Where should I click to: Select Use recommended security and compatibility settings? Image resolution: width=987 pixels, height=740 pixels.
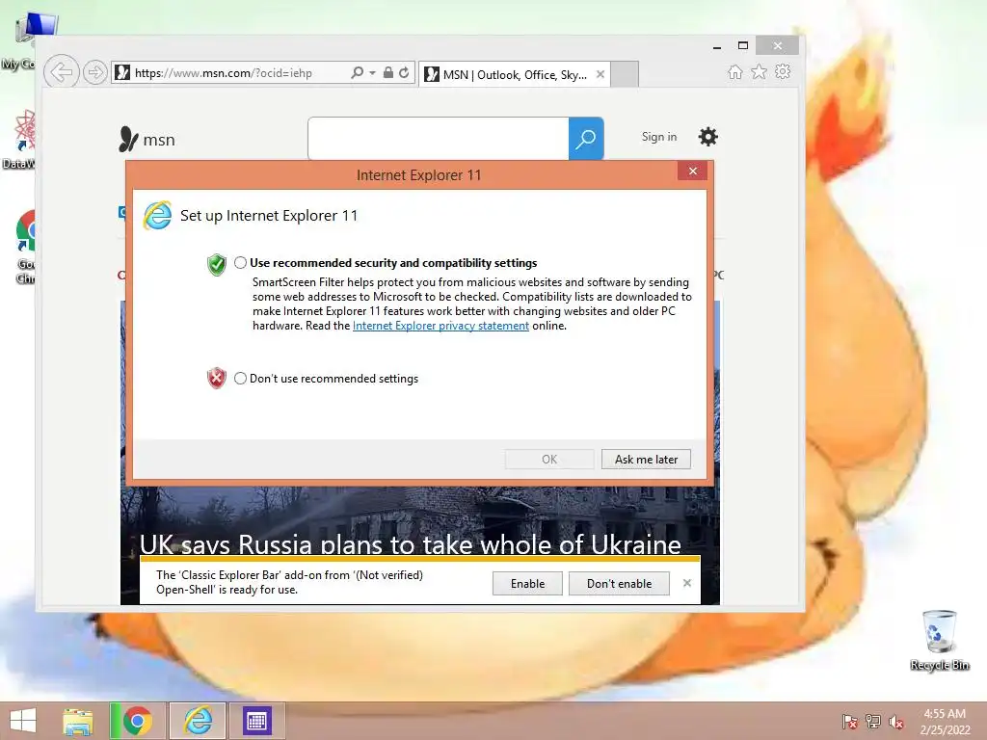(x=240, y=262)
